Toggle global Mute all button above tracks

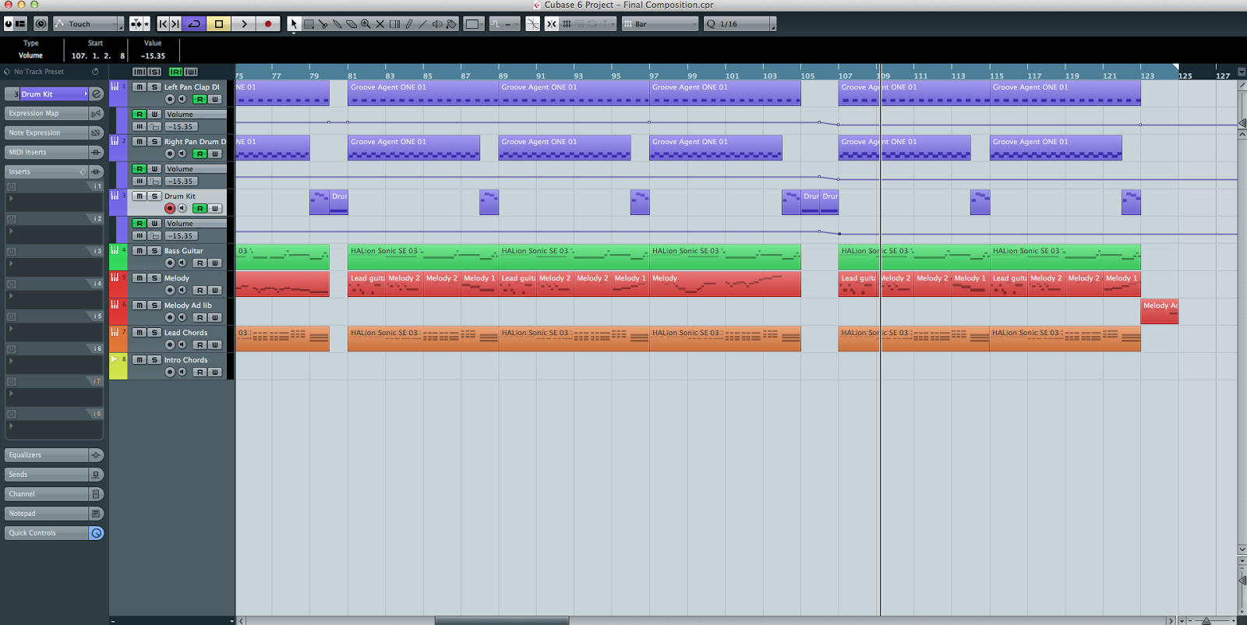tap(140, 72)
